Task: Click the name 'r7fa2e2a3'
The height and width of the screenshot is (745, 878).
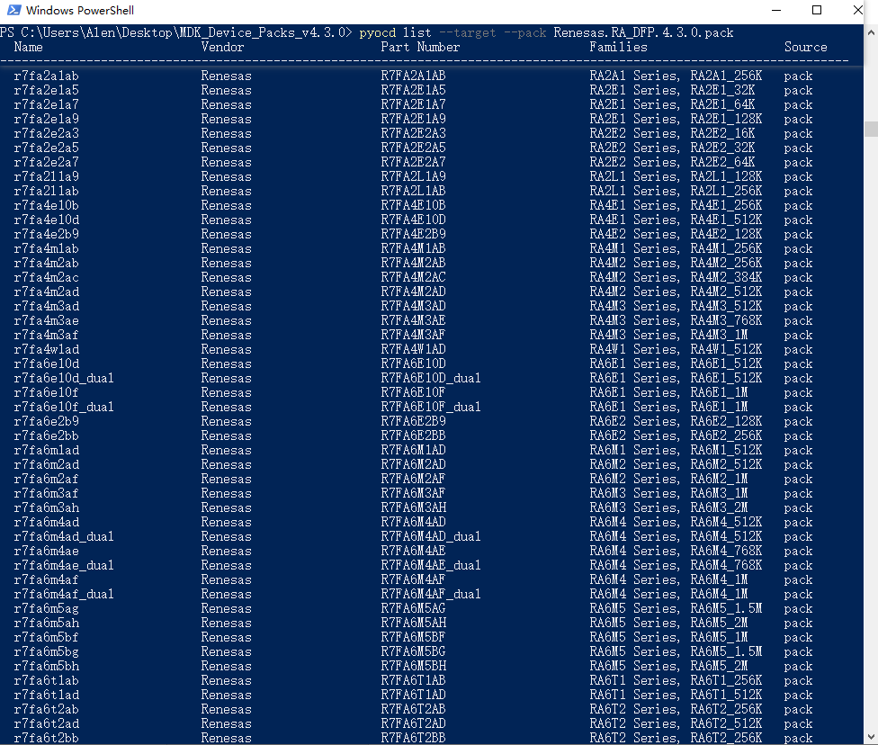Action: click(x=47, y=133)
